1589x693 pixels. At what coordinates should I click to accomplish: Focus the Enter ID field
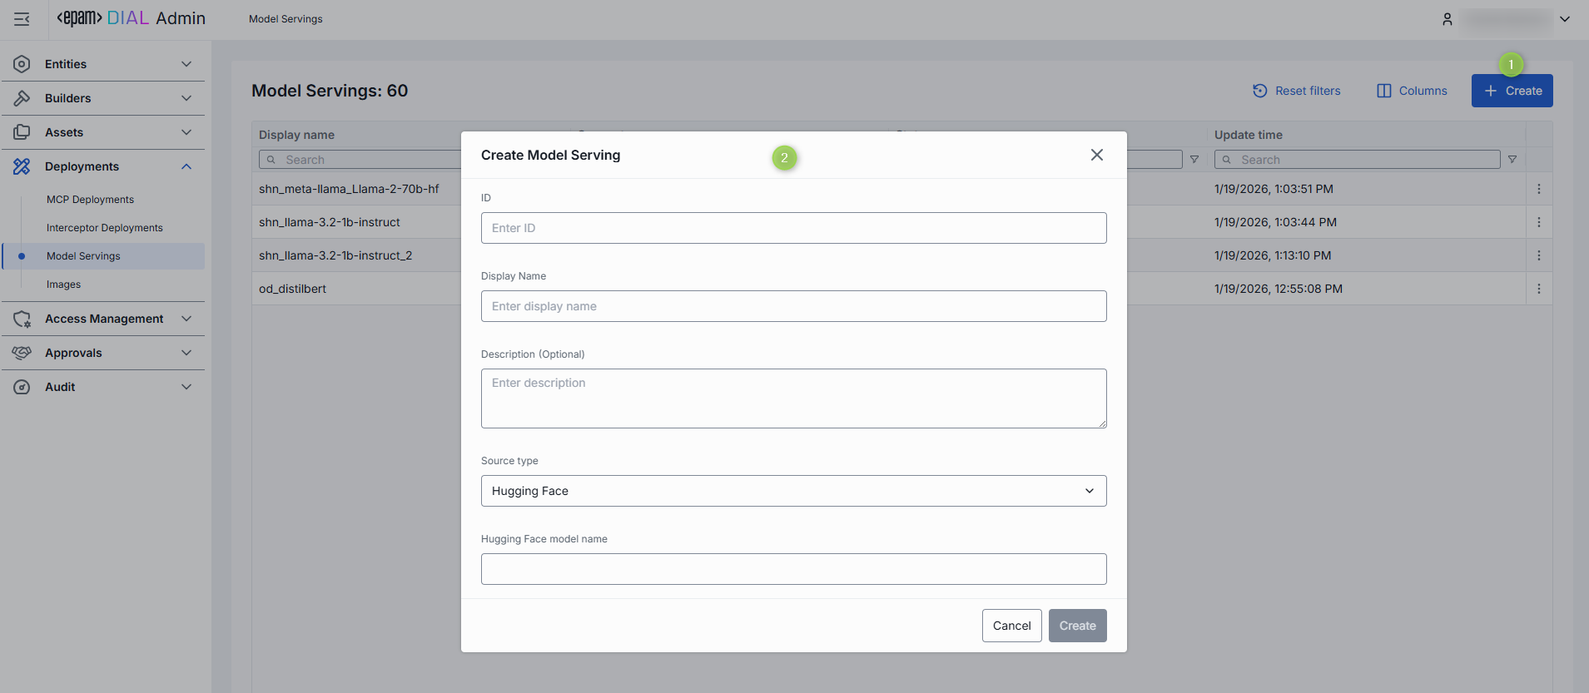click(793, 228)
